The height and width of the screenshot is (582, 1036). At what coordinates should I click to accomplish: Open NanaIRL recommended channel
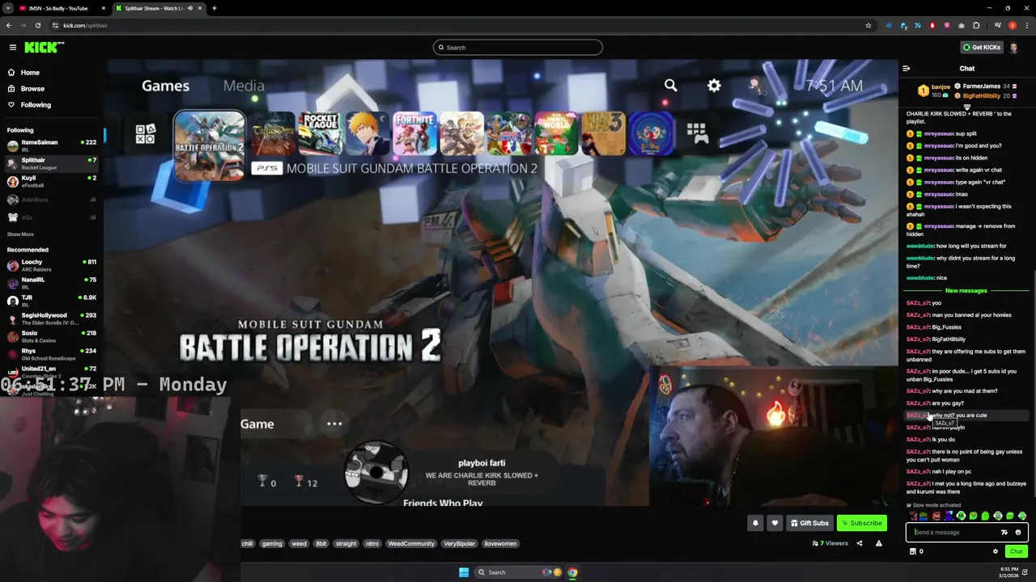click(52, 283)
